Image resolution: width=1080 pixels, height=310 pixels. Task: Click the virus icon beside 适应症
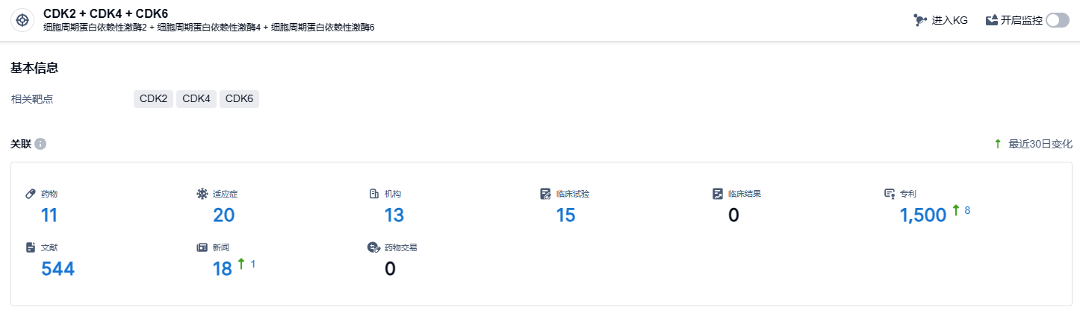202,194
